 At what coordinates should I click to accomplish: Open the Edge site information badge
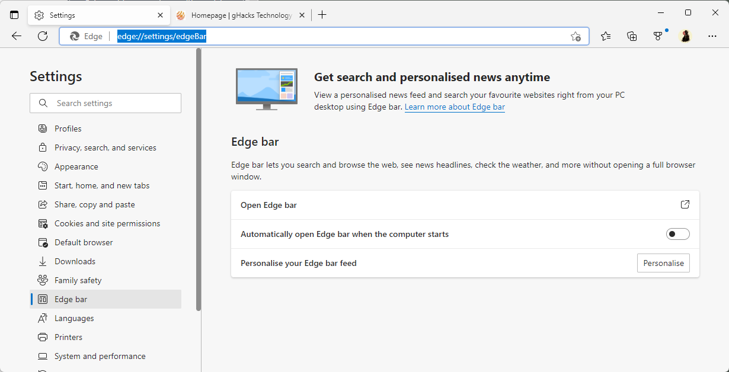coord(86,36)
